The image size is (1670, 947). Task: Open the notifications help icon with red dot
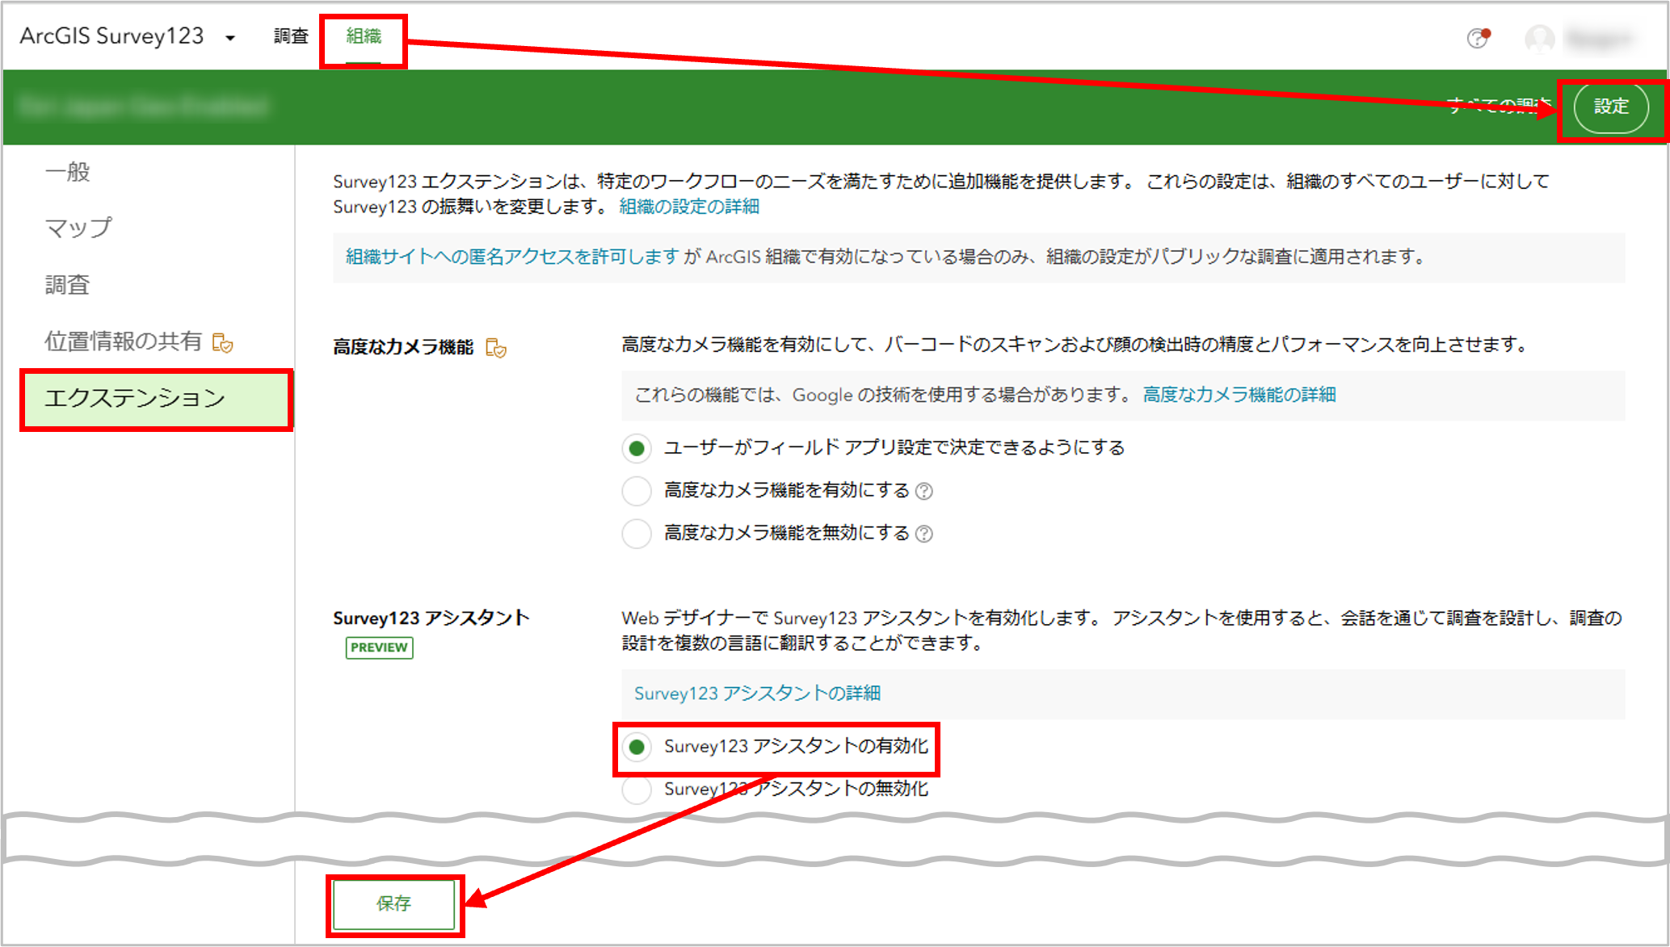point(1478,37)
